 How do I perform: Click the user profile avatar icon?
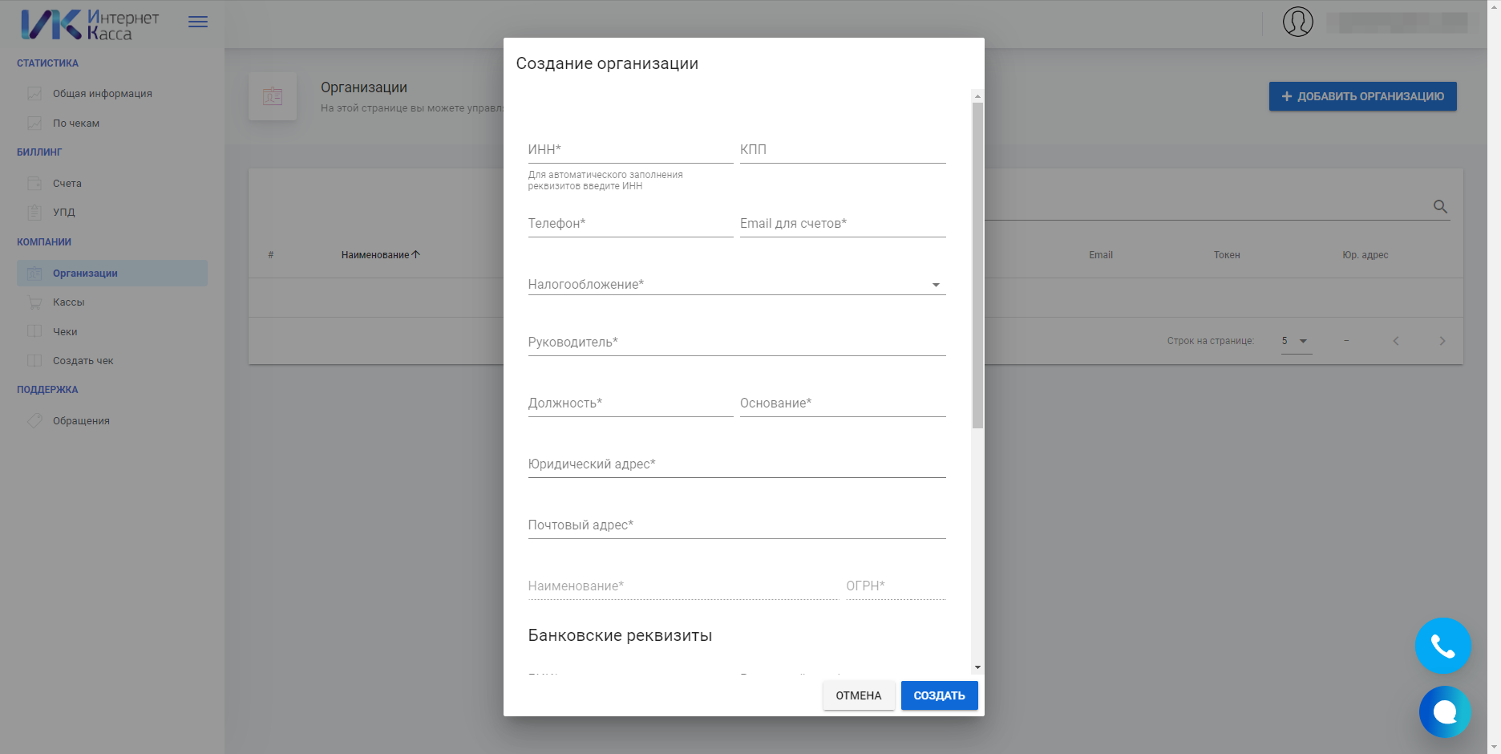pyautogui.click(x=1297, y=22)
